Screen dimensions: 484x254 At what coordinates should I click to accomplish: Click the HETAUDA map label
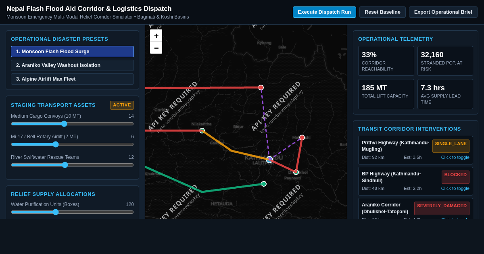221,204
